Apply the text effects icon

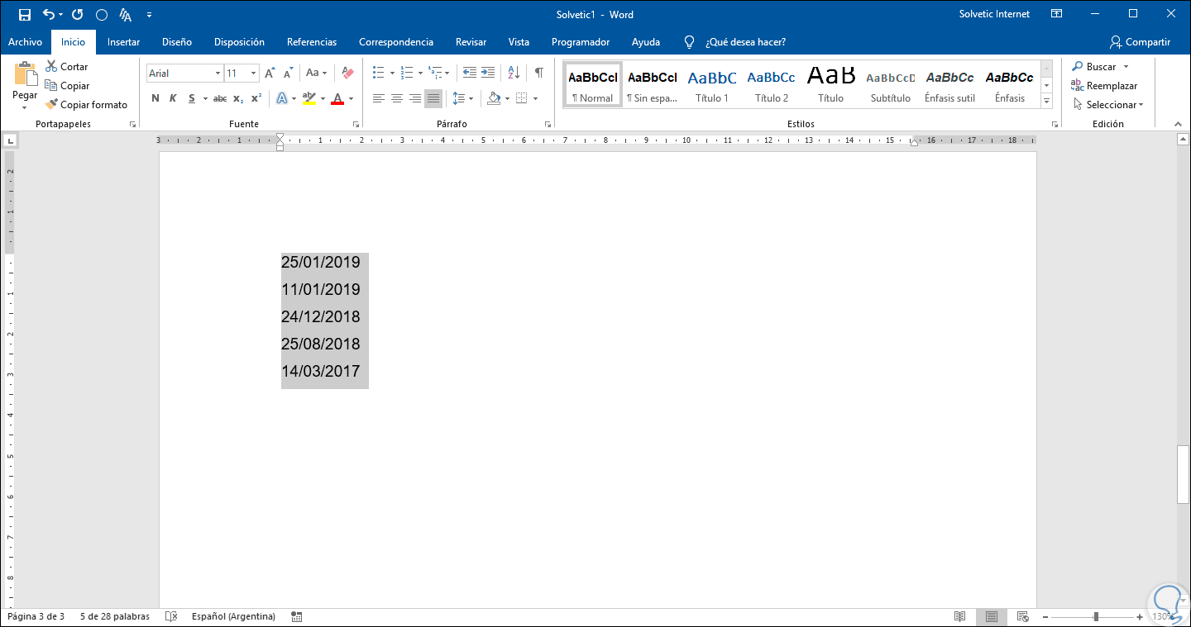click(x=281, y=98)
